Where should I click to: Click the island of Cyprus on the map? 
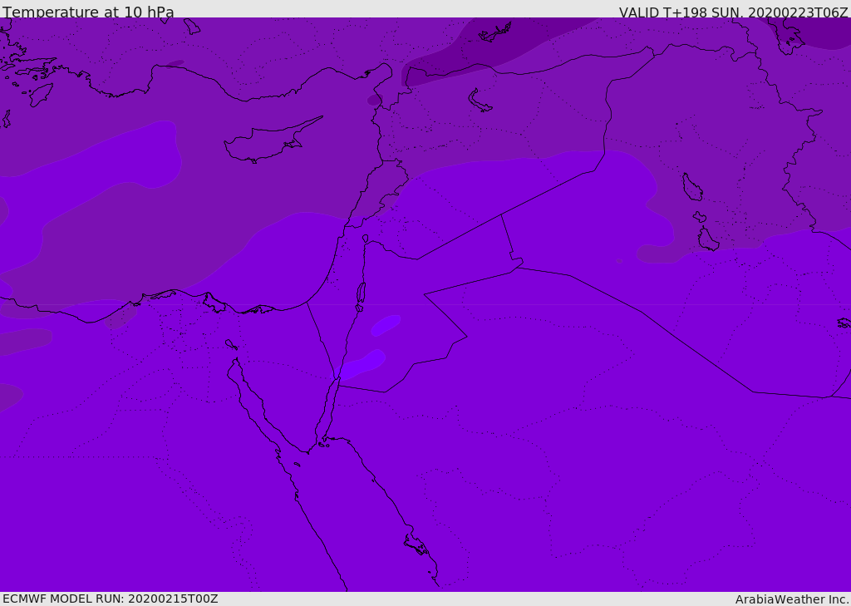coord(273,140)
